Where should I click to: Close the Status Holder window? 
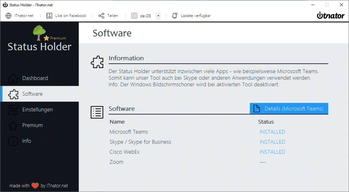tap(342, 5)
